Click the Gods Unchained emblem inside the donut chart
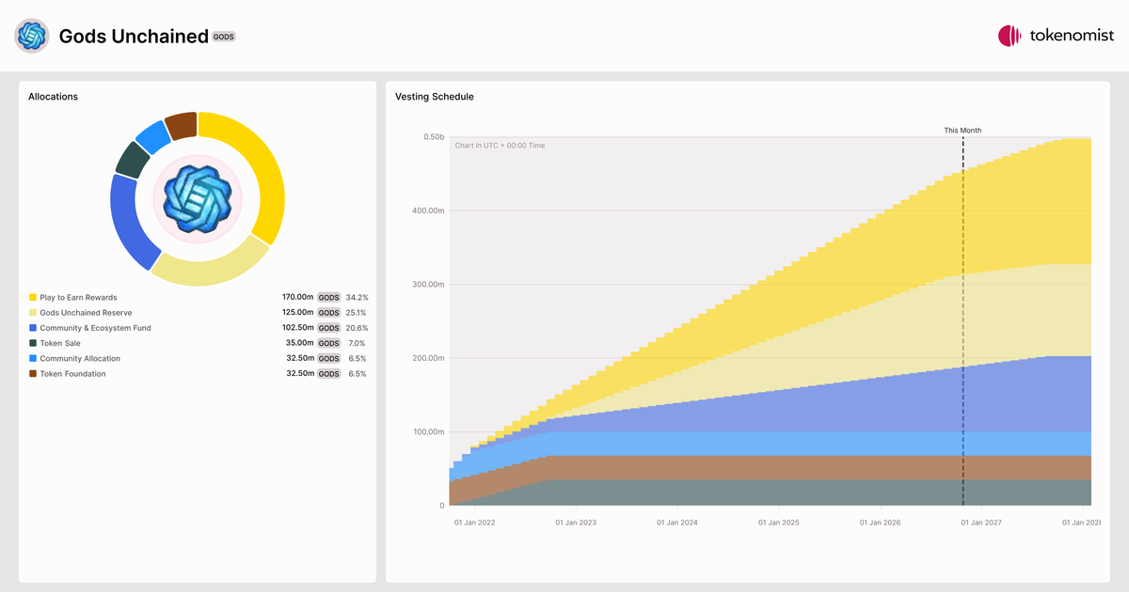This screenshot has width=1129, height=592. tap(198, 198)
